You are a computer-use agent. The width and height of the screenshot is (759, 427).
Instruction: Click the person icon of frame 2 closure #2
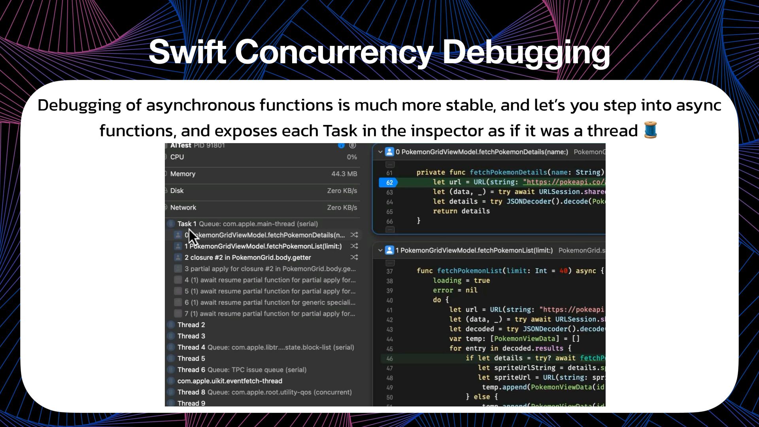click(x=178, y=257)
